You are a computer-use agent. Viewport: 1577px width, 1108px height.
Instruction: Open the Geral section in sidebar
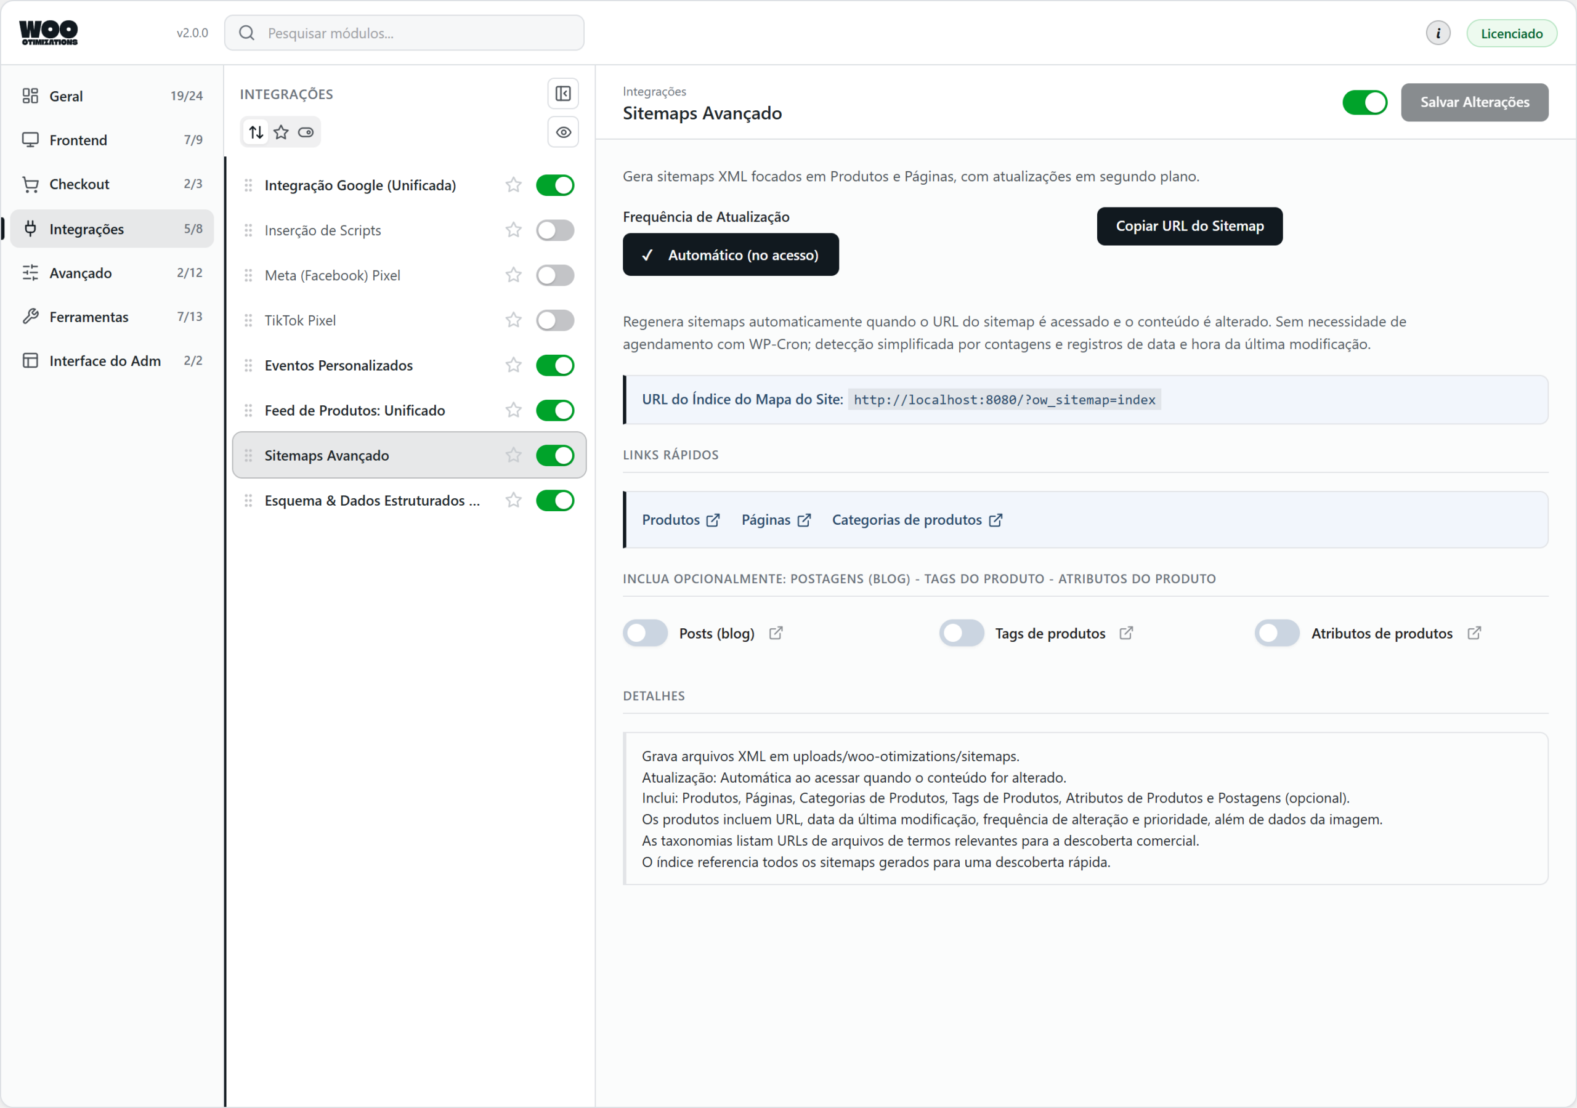point(112,96)
